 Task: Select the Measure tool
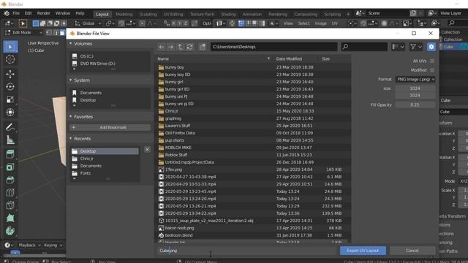(x=10, y=140)
